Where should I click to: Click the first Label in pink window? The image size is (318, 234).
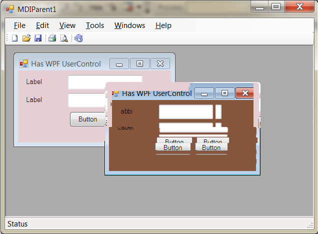[x=34, y=81]
